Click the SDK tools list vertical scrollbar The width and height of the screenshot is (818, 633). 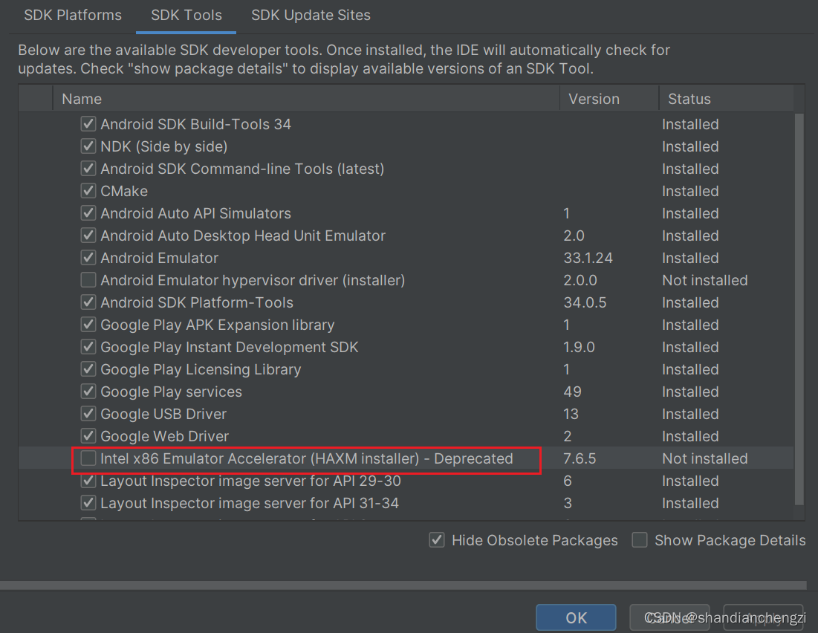coord(799,309)
